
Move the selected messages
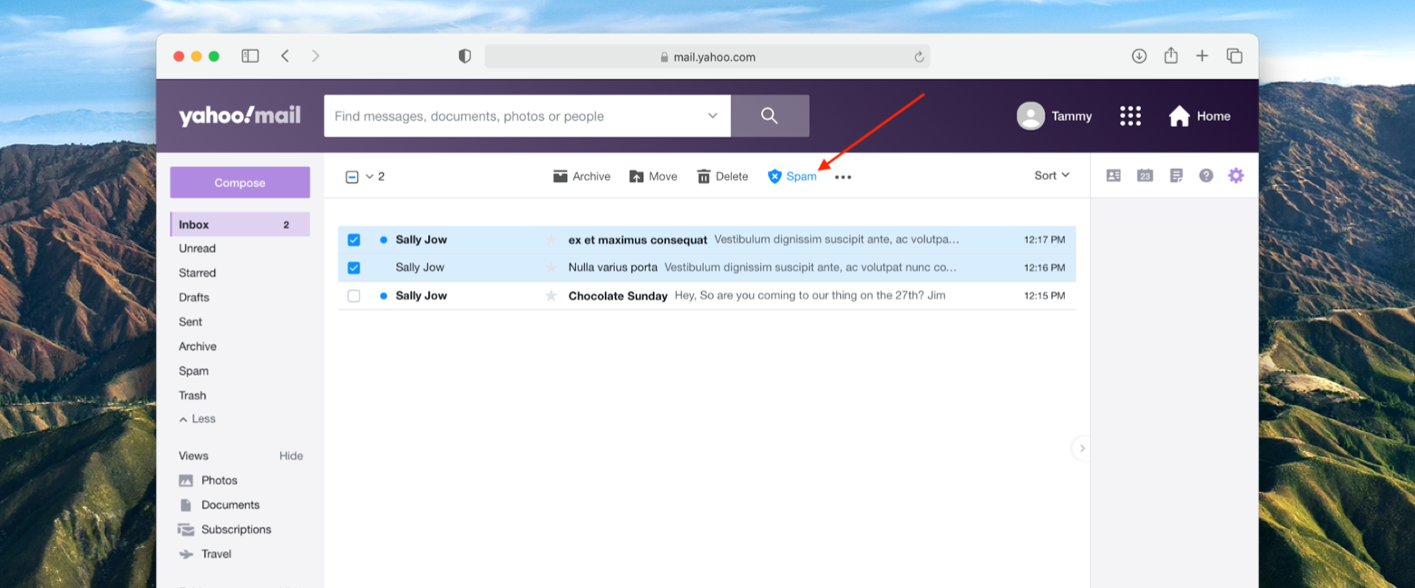653,177
